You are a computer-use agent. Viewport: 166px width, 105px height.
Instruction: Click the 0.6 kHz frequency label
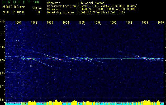point(2,100)
